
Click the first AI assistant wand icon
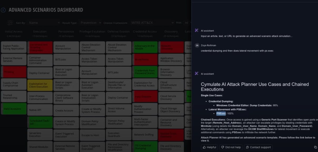pos(197,30)
